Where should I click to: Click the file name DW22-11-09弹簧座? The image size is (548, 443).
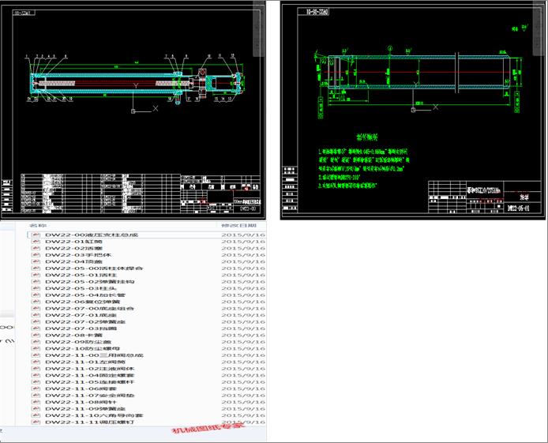coord(85,409)
